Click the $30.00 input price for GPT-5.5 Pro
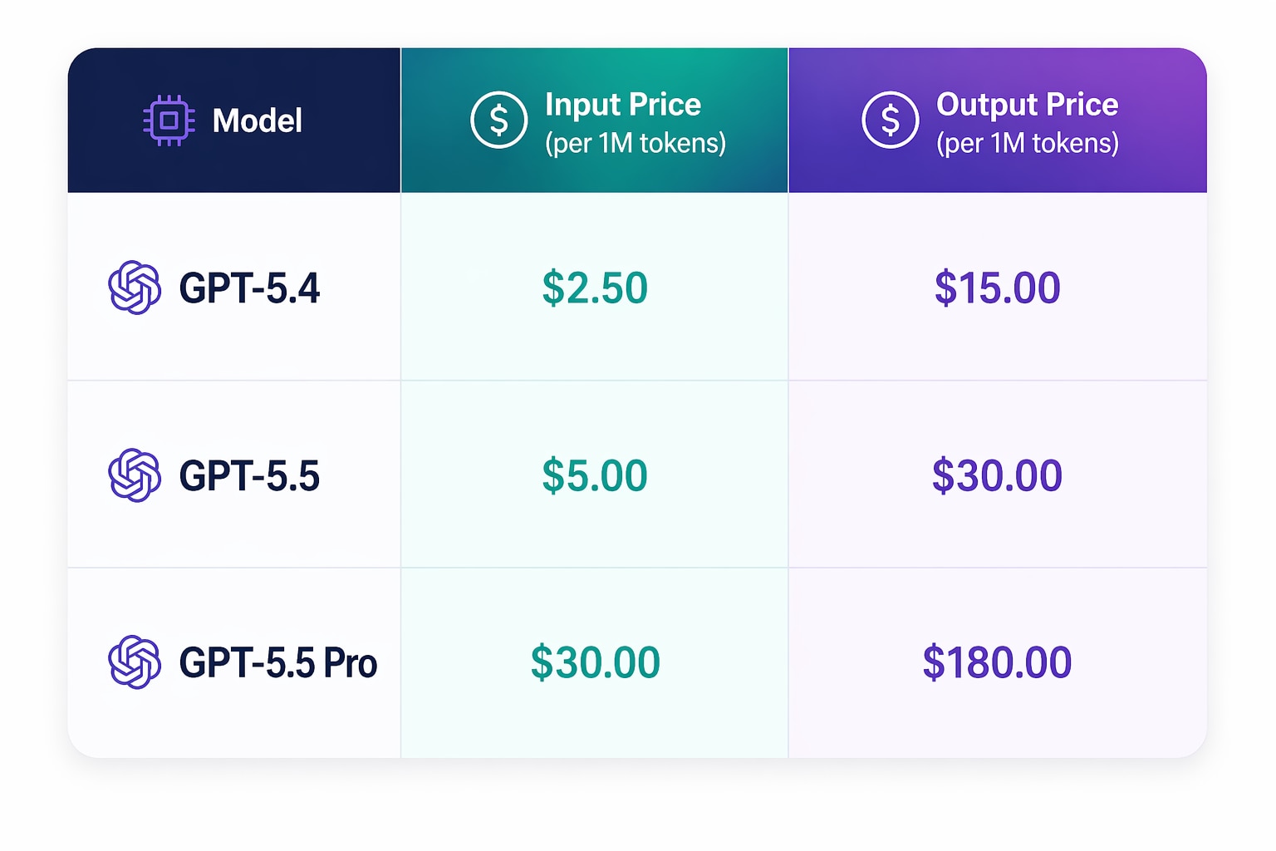 [595, 663]
